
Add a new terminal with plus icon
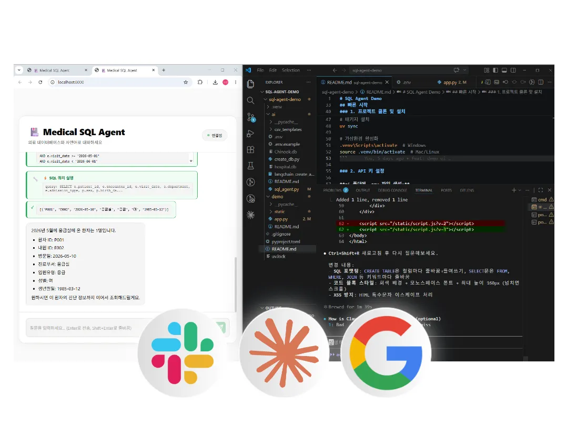(514, 190)
